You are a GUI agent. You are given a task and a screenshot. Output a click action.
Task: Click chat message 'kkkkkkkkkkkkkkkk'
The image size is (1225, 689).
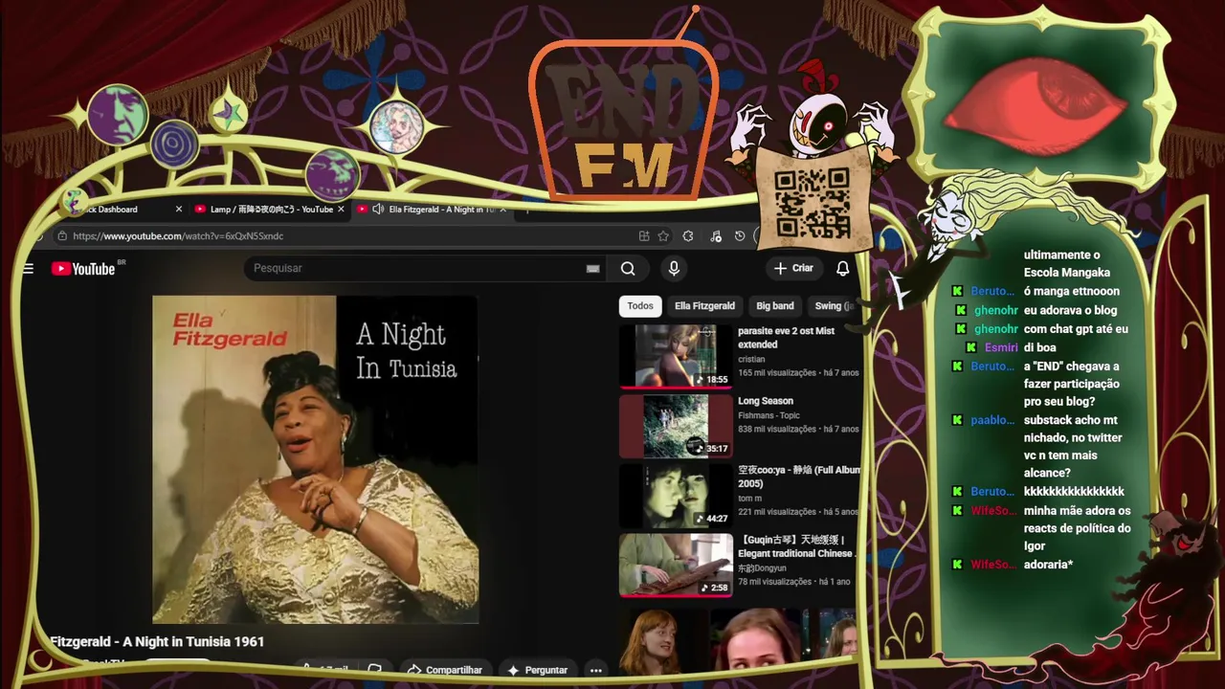click(x=1074, y=492)
